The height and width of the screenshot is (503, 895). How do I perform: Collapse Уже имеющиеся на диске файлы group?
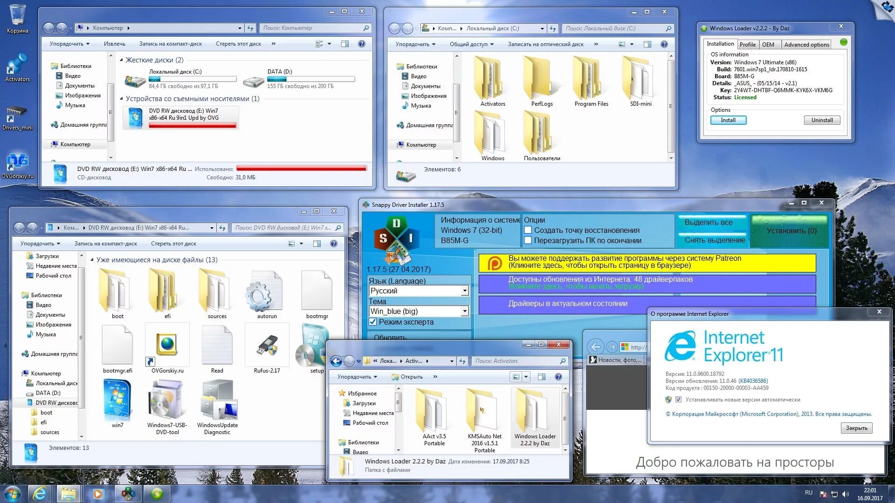click(92, 260)
